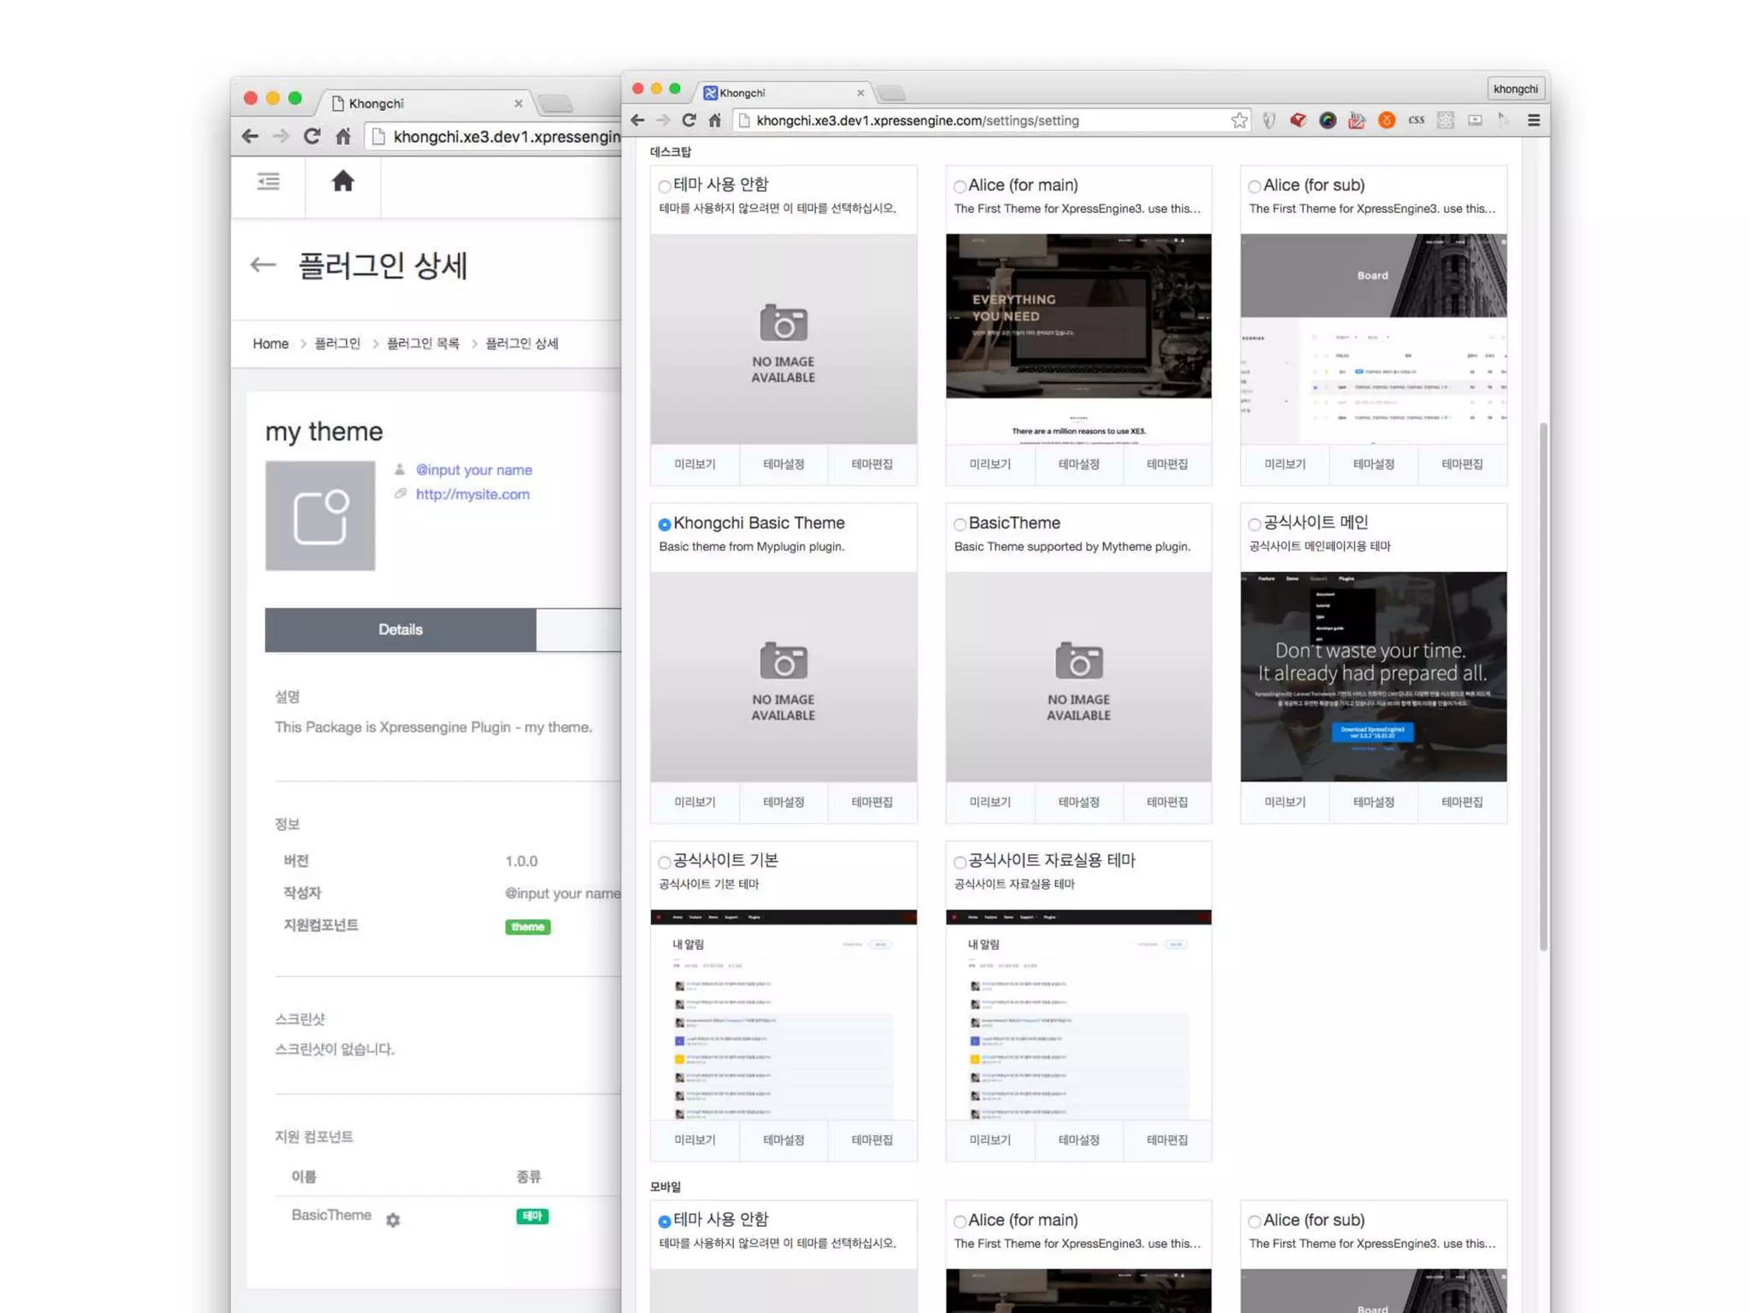Select BasicTheme radio button

pyautogui.click(x=960, y=524)
